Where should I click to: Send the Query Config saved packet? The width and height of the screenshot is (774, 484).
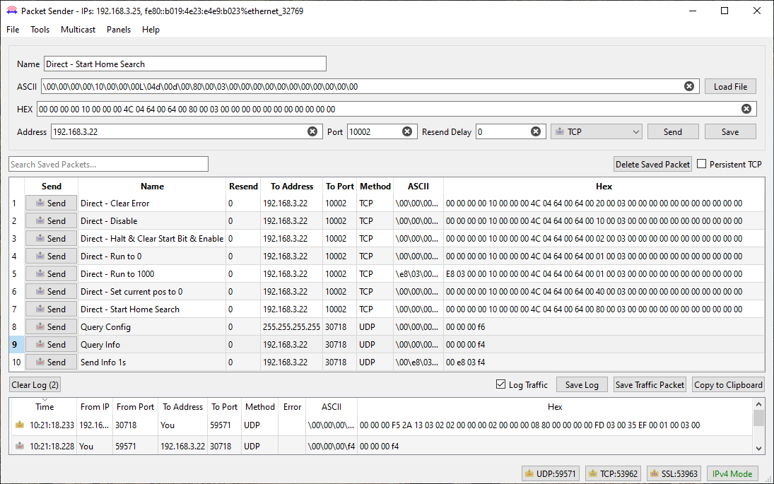(x=51, y=327)
